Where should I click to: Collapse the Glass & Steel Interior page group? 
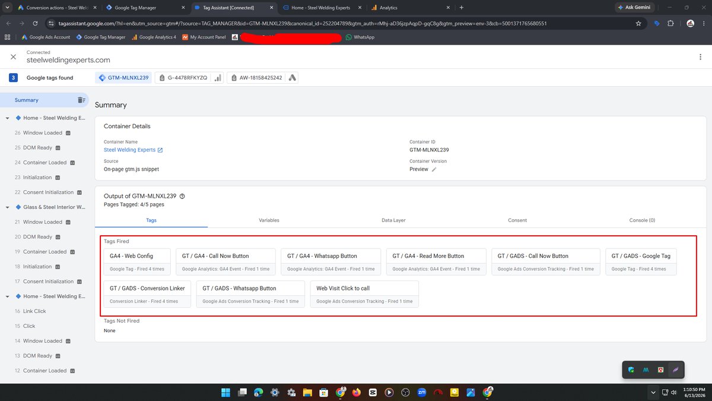(7, 207)
